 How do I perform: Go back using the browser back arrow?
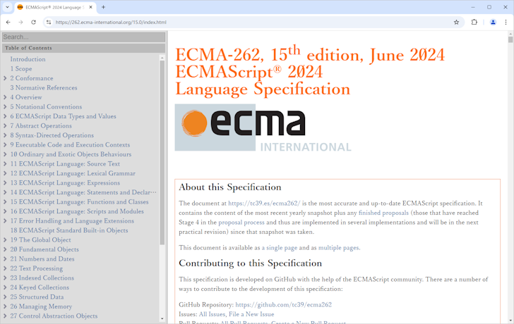(x=8, y=23)
